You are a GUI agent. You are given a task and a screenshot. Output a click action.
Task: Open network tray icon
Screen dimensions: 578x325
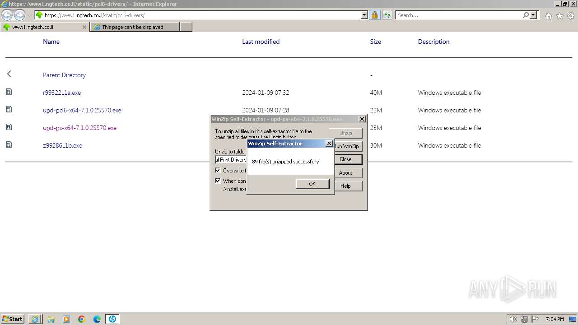coord(524,319)
